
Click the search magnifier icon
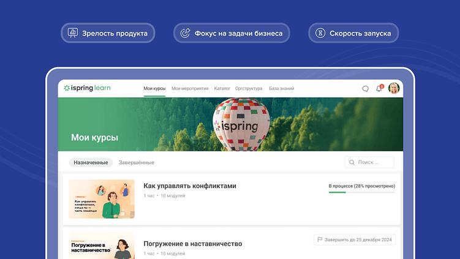coord(352,162)
